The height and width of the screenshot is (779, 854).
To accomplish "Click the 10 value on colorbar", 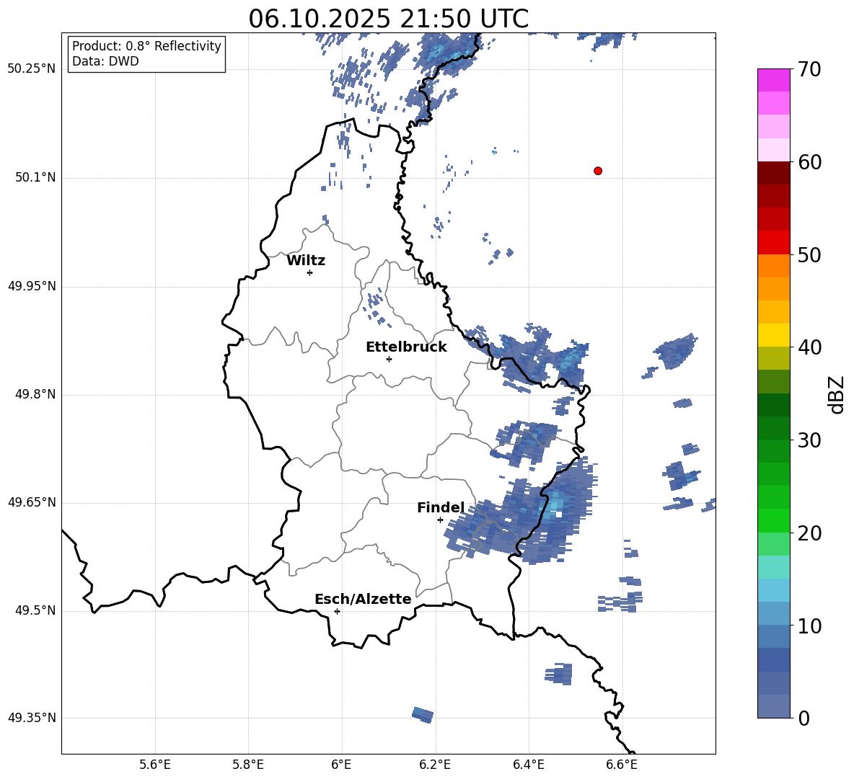I will coord(809,626).
